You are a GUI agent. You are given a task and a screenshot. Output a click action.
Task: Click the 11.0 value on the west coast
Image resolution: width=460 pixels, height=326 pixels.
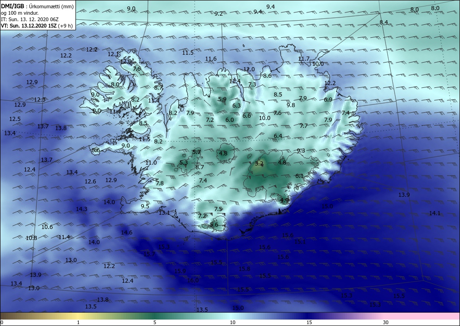click(151, 162)
